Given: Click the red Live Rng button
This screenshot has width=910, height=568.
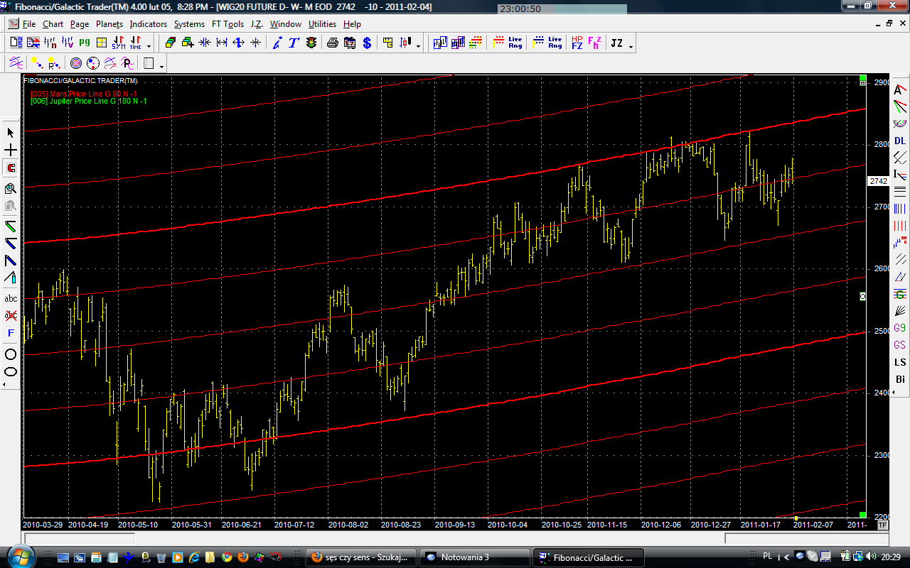Looking at the screenshot, I should (x=508, y=43).
